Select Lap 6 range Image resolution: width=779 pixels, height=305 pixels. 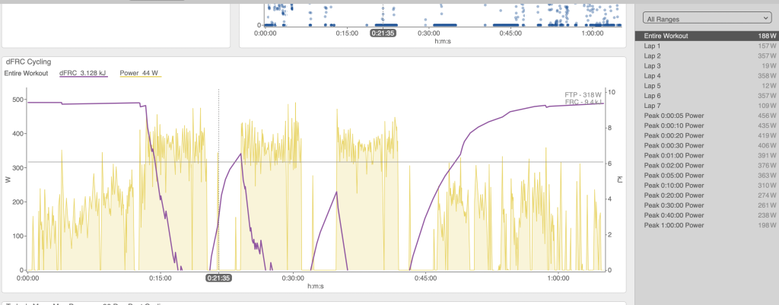707,95
